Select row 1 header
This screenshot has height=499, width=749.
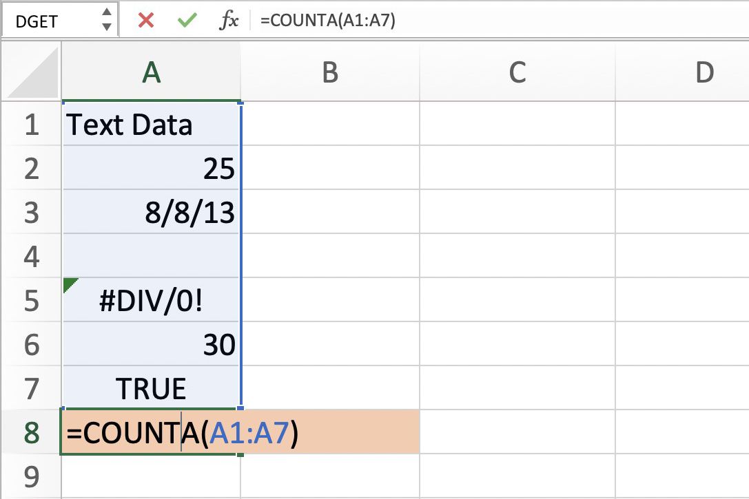click(31, 125)
